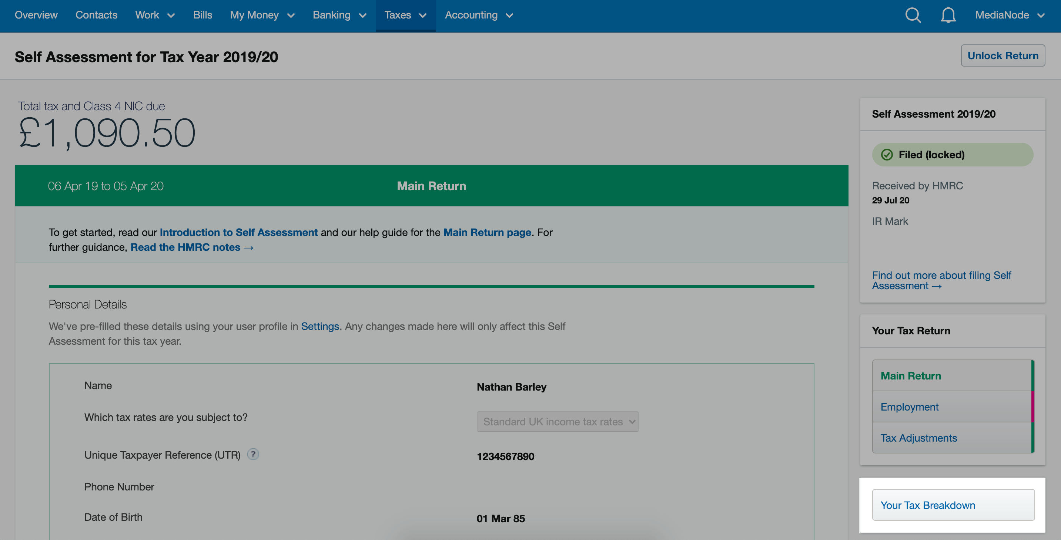Open the Introduction to Self Assessment guide
1061x540 pixels.
tap(238, 232)
